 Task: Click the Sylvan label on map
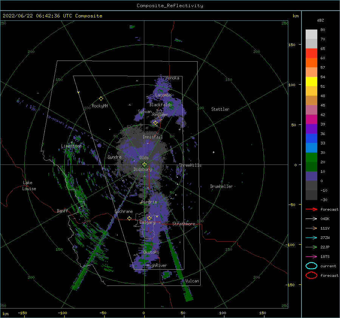(145, 112)
